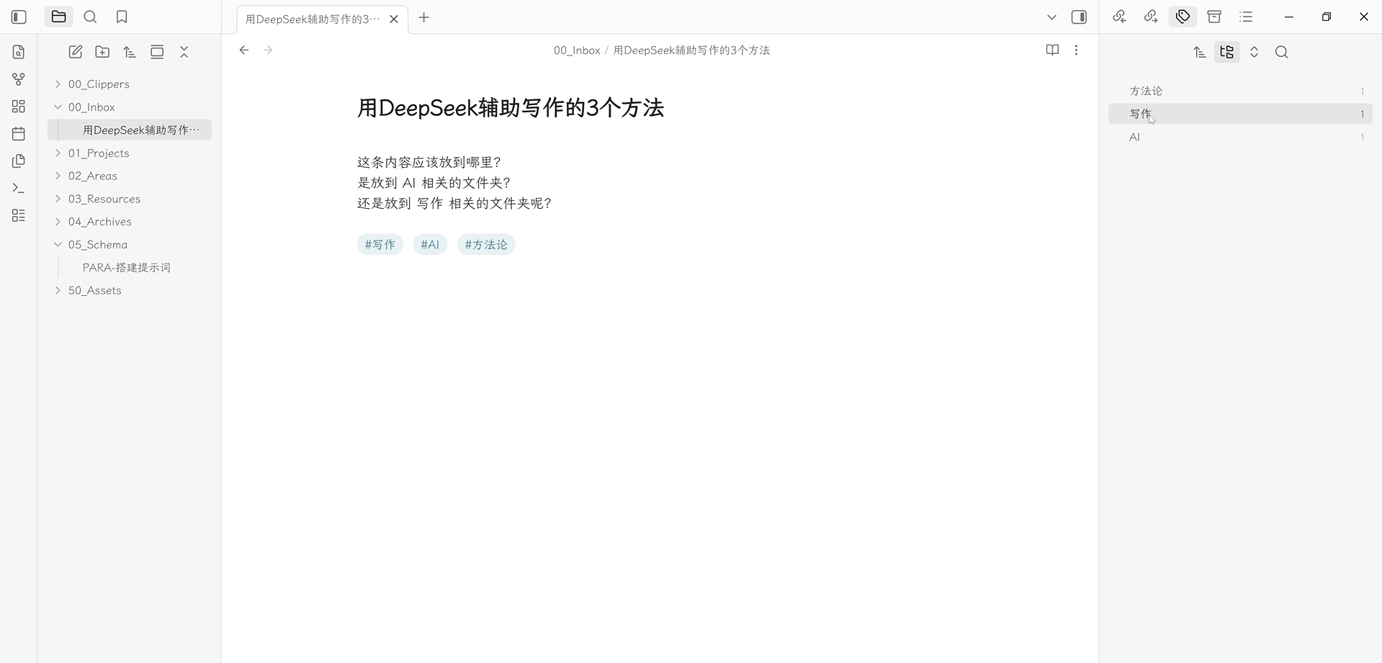Click the #方法论 tag in the note
This screenshot has width=1382, height=663.
point(486,245)
